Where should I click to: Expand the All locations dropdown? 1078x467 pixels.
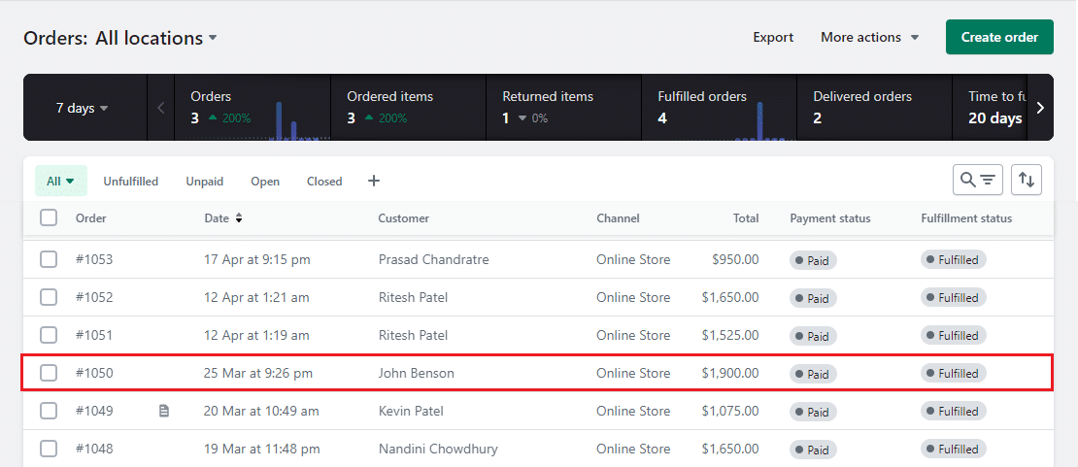tap(156, 38)
